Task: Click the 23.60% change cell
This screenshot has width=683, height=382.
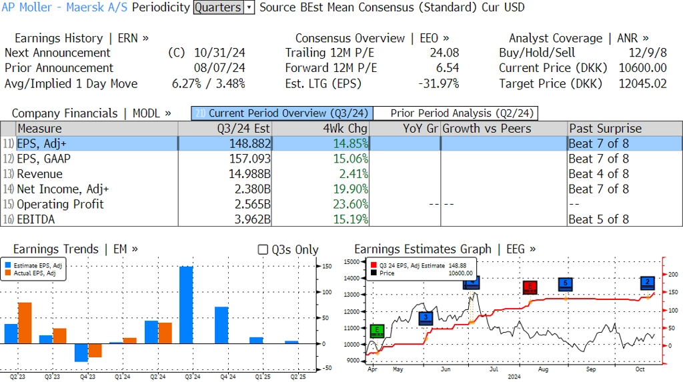Action: click(x=351, y=204)
